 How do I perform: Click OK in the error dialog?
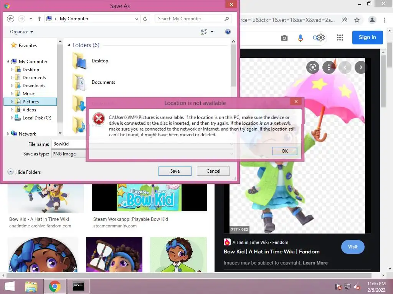pos(284,151)
